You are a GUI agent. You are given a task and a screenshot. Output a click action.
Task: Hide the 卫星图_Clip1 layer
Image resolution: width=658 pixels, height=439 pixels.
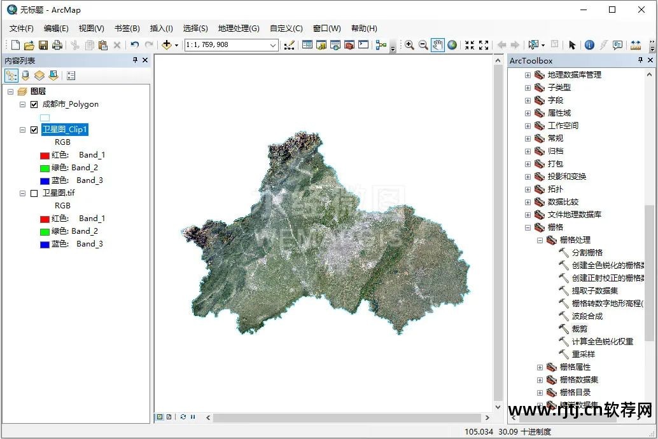coord(34,130)
